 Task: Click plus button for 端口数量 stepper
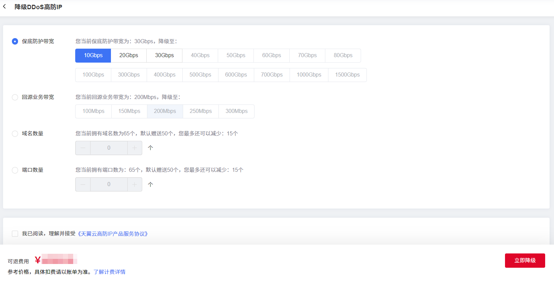pos(135,184)
